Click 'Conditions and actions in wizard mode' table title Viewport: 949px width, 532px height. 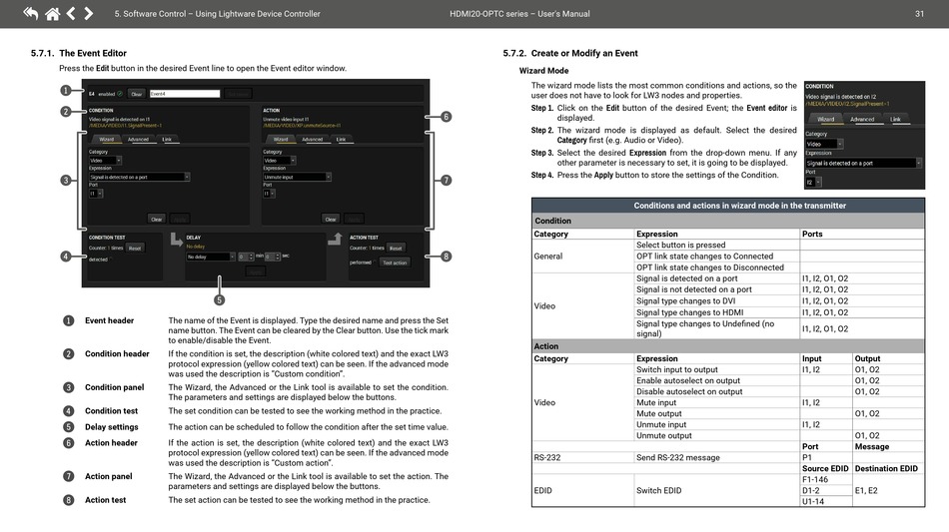pyautogui.click(x=739, y=206)
